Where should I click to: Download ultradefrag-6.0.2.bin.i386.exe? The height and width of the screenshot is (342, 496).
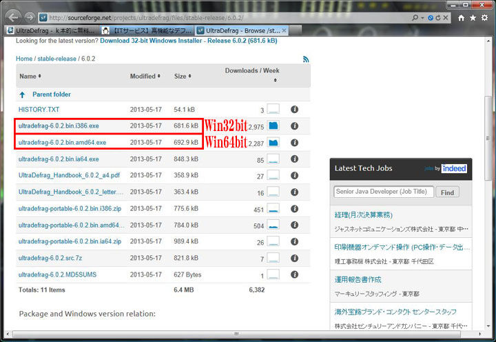point(59,126)
